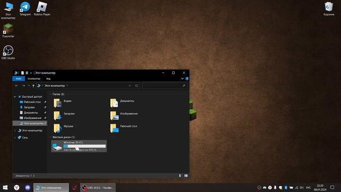The image size is (341, 192).
Task: Click the network icon in the system tray
Action: click(296, 187)
